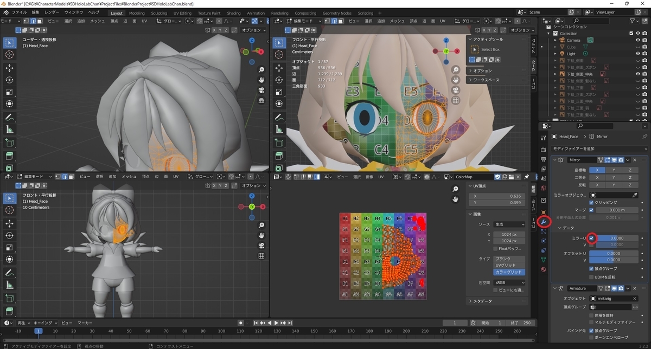651x349 pixels.
Task: Switch to the UV Editing workspace tab
Action: pyautogui.click(x=182, y=13)
